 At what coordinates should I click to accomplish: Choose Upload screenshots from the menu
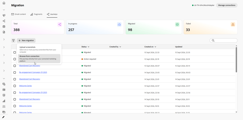[x=39, y=49]
